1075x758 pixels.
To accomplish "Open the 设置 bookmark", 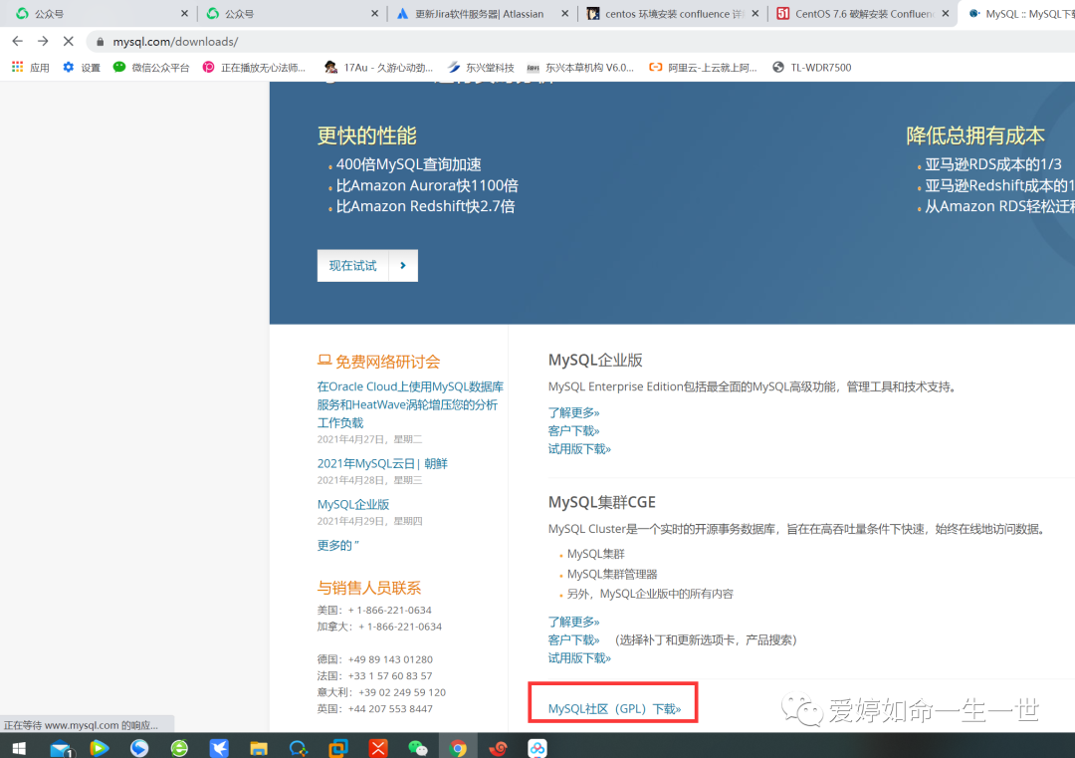I will pyautogui.click(x=82, y=67).
